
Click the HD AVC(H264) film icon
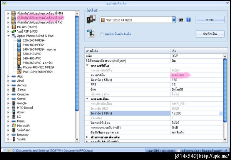14,27
